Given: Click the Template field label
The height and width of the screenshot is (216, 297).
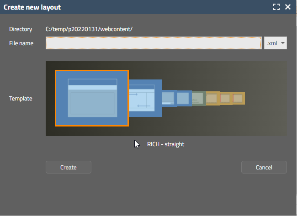Looking at the screenshot, I should point(21,98).
